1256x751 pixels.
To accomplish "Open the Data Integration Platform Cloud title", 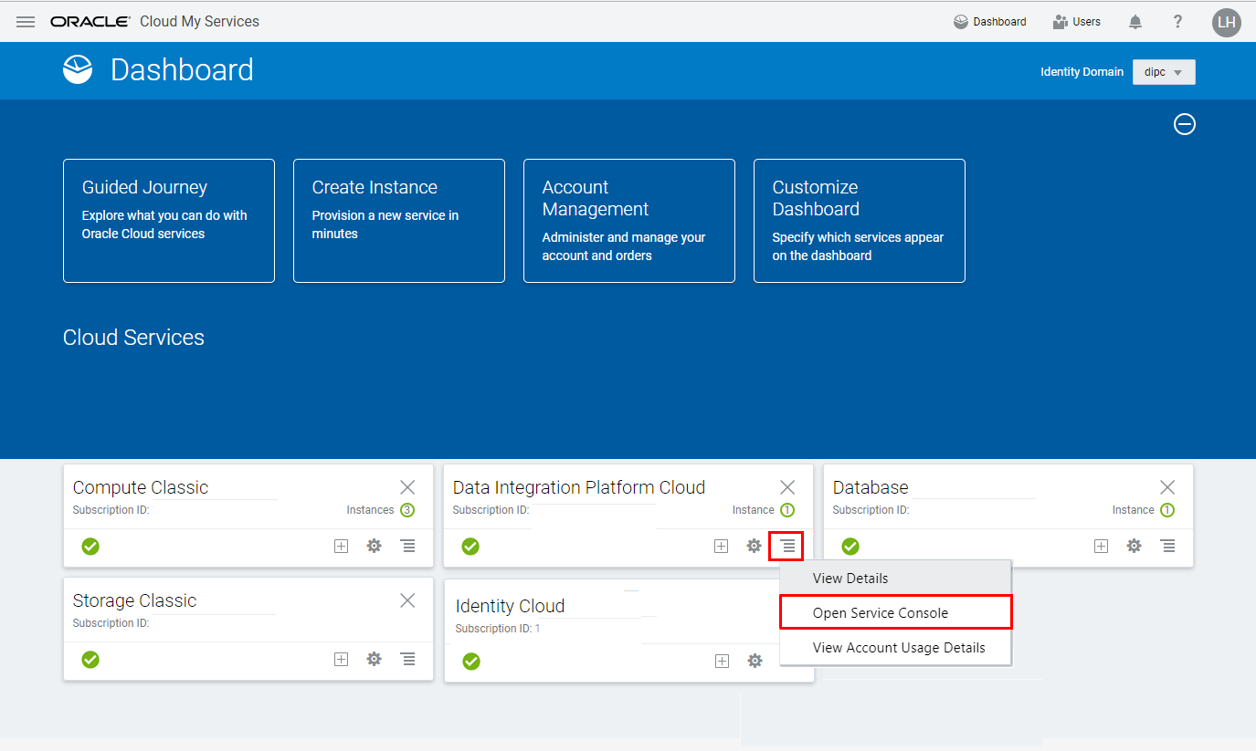I will pos(579,487).
